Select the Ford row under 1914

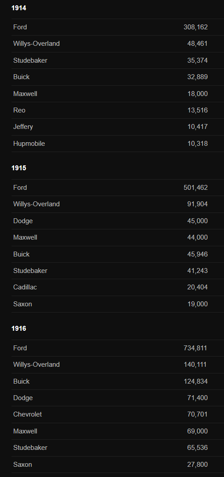pos(118,27)
